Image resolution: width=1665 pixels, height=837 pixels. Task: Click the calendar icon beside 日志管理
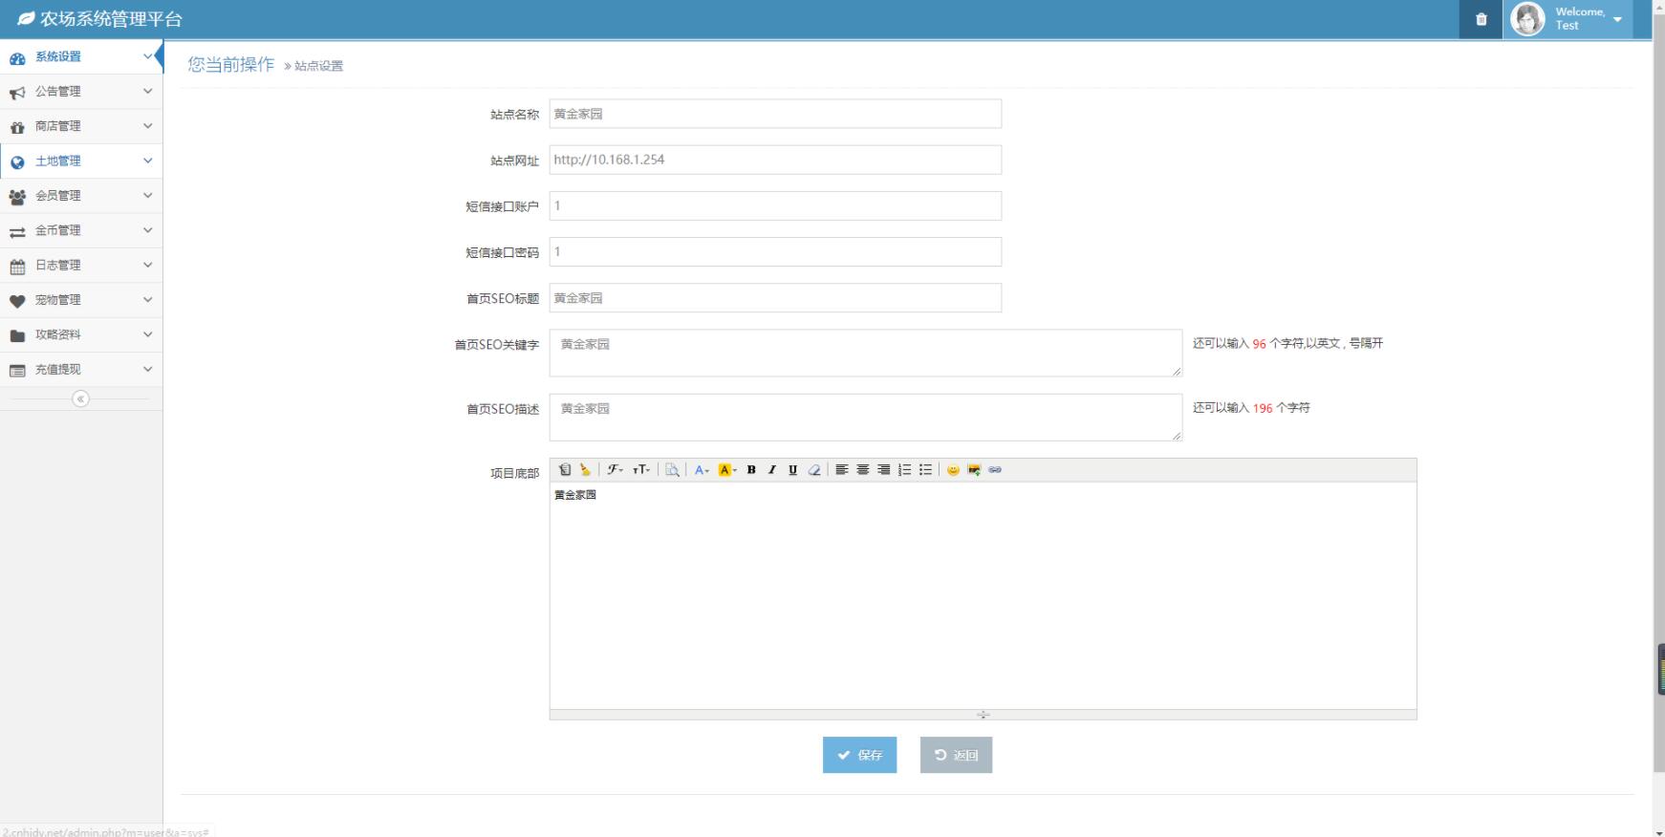point(17,266)
